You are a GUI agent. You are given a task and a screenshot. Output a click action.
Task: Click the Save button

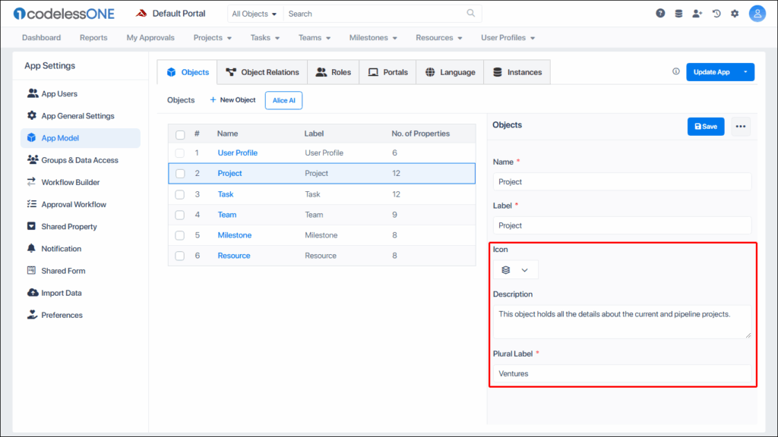pyautogui.click(x=705, y=127)
